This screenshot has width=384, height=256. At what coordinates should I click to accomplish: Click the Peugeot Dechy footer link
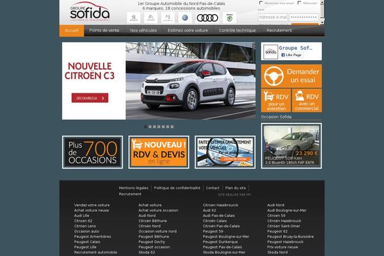152,242
